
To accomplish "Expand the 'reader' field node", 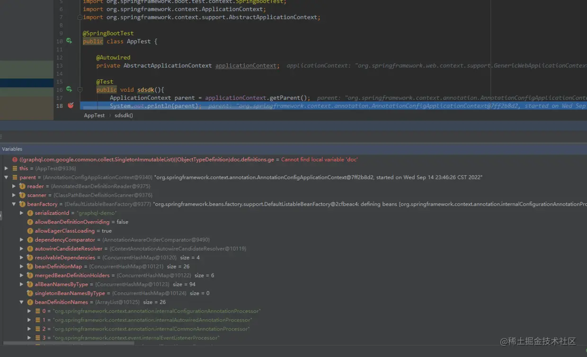I will (14, 186).
